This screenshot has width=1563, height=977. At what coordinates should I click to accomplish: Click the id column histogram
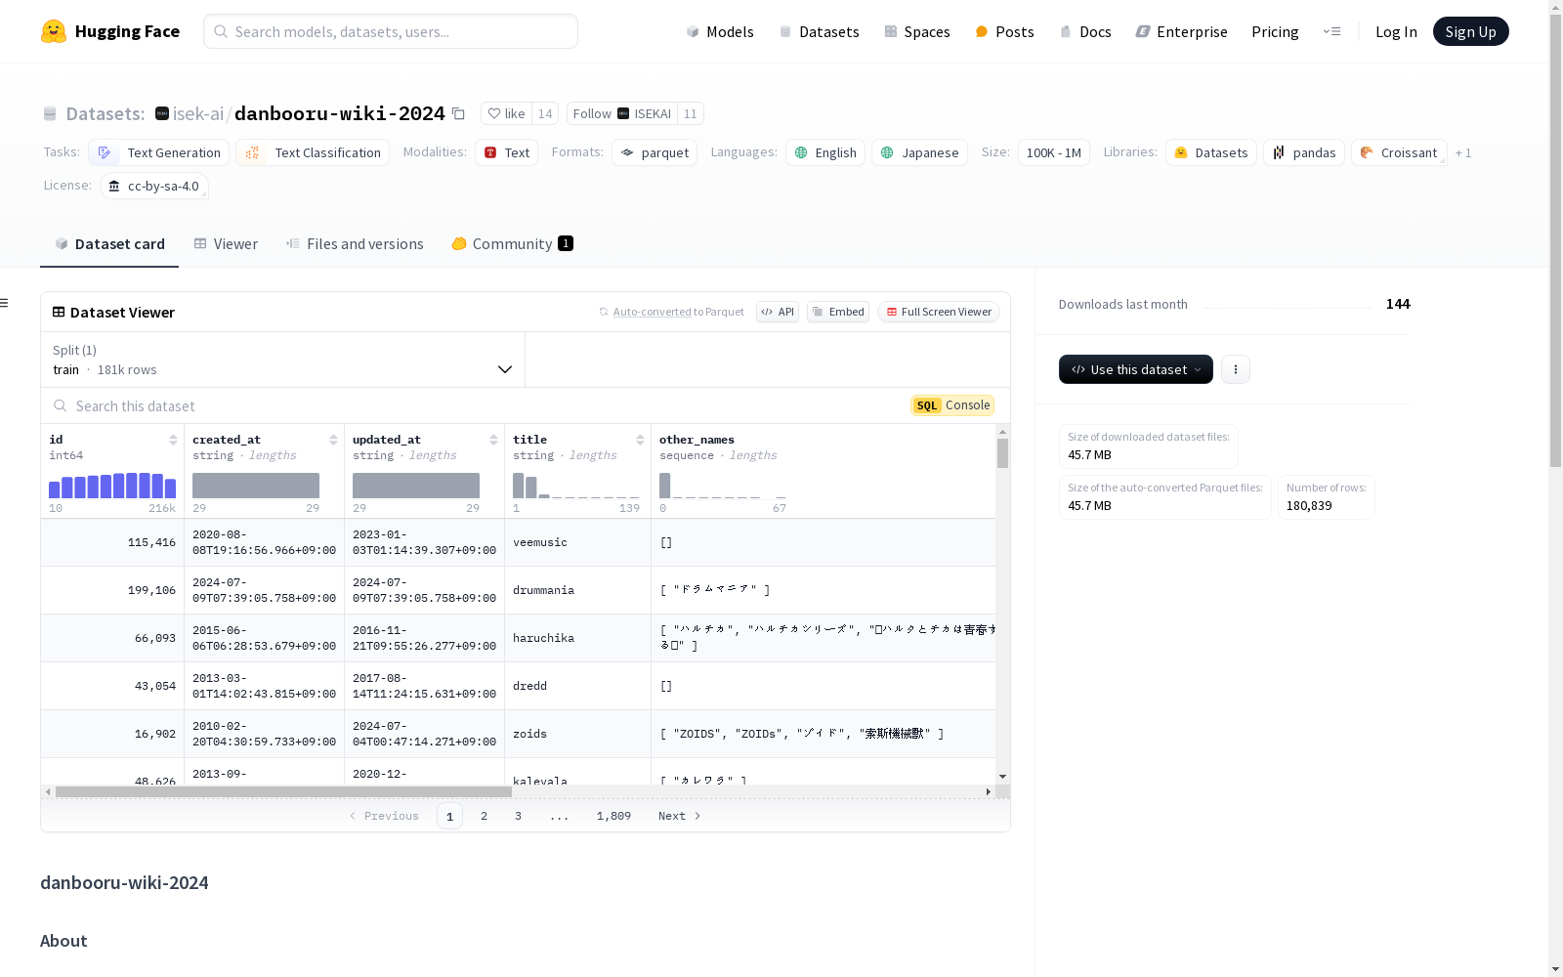(x=112, y=486)
